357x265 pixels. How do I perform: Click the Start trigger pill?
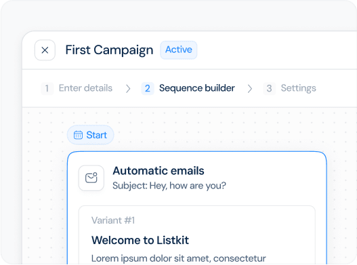(90, 135)
